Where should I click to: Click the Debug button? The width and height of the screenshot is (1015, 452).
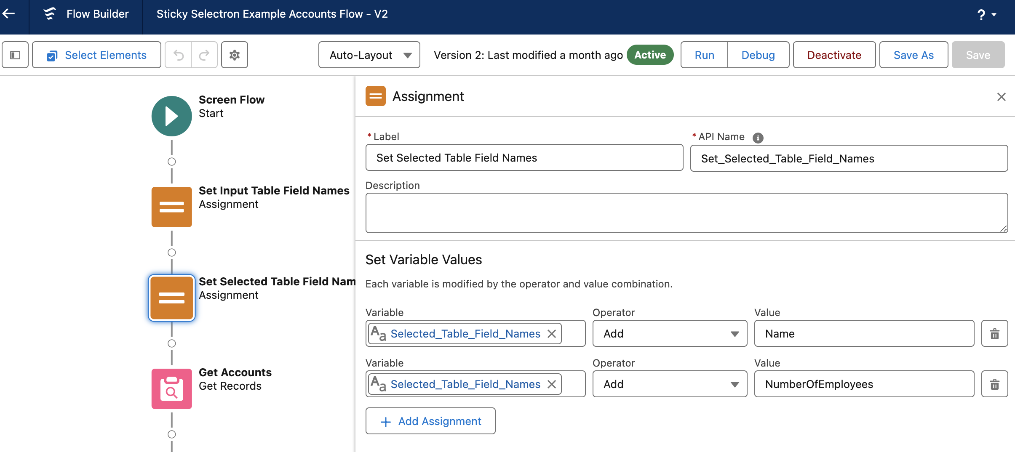pyautogui.click(x=758, y=55)
